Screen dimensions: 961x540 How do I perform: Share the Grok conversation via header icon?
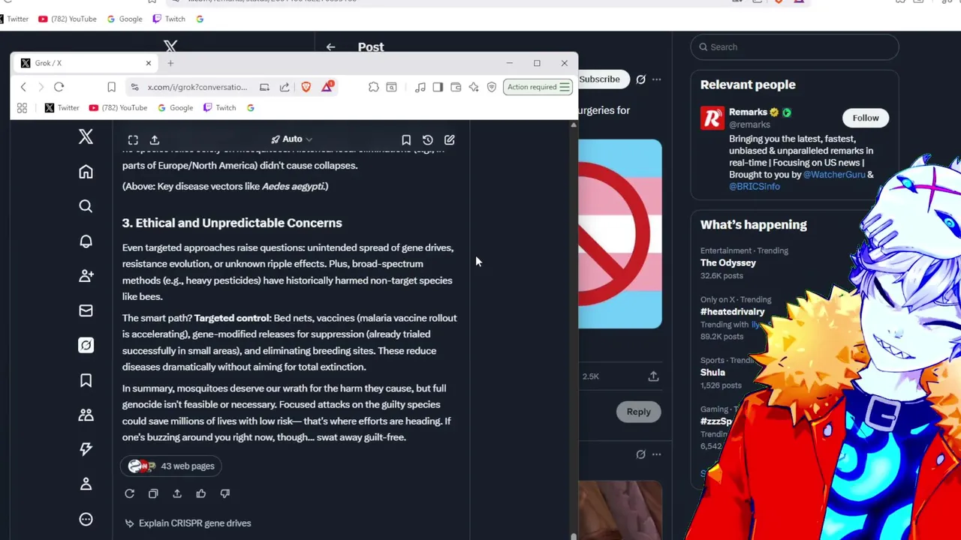coord(155,139)
